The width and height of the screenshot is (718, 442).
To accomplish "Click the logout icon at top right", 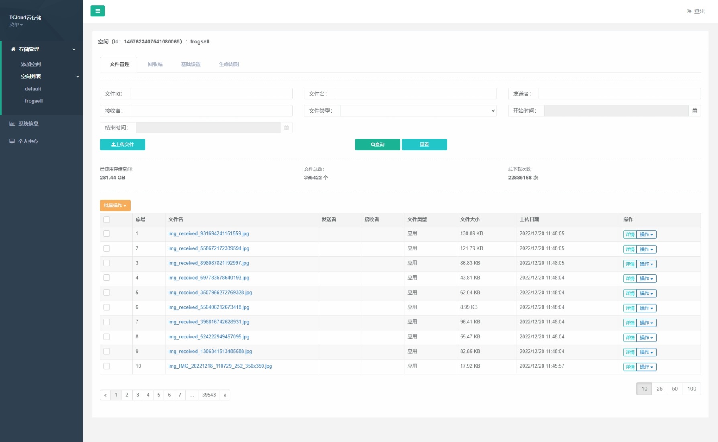I will coord(689,11).
